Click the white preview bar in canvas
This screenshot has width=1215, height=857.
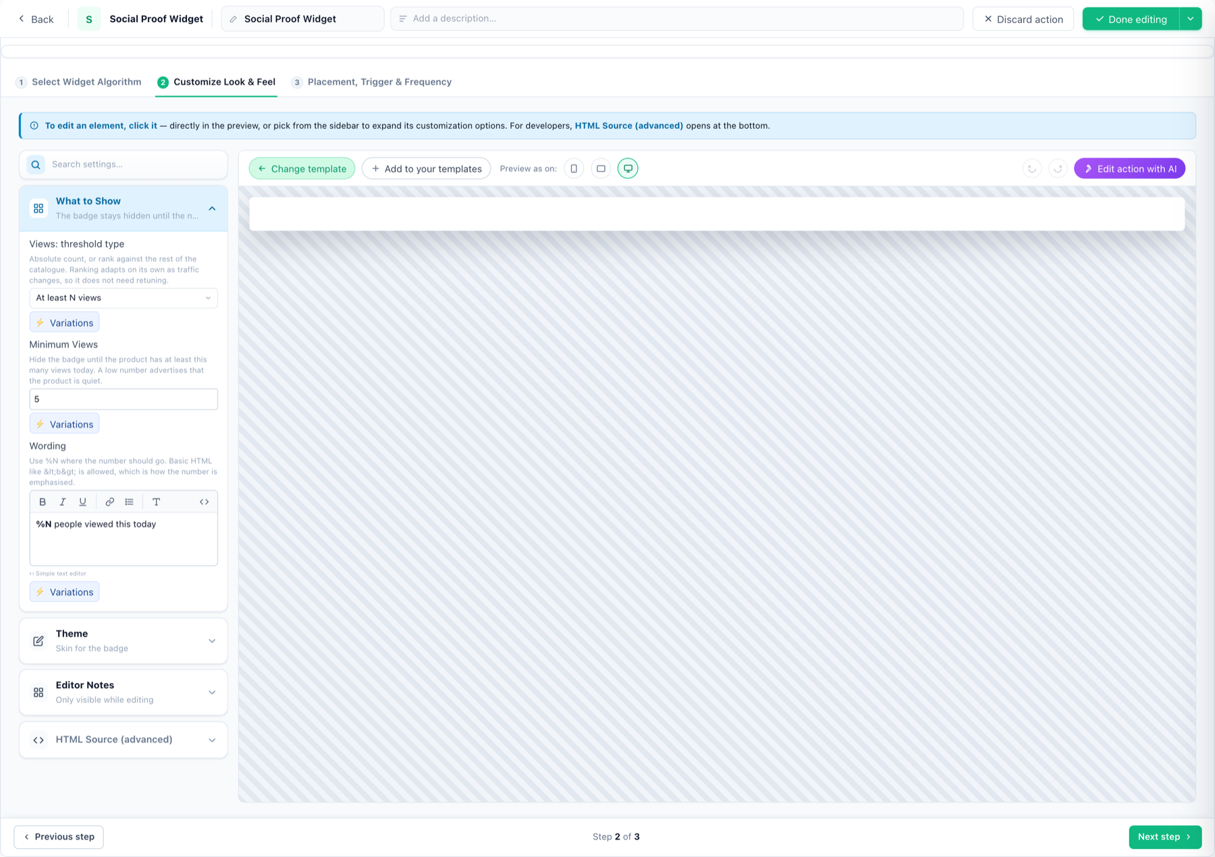(717, 214)
